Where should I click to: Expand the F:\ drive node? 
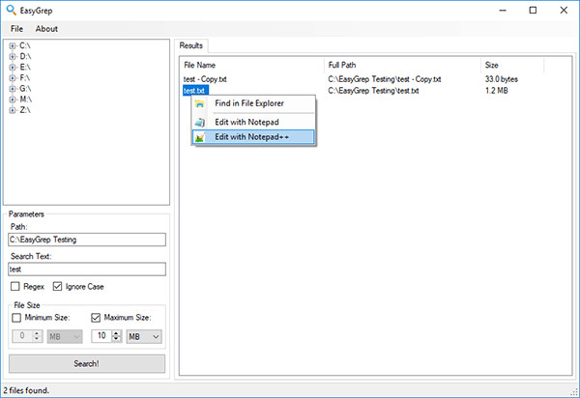[x=13, y=78]
